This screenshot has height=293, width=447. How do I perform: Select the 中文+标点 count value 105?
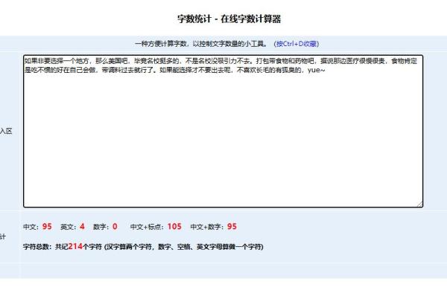click(x=174, y=226)
